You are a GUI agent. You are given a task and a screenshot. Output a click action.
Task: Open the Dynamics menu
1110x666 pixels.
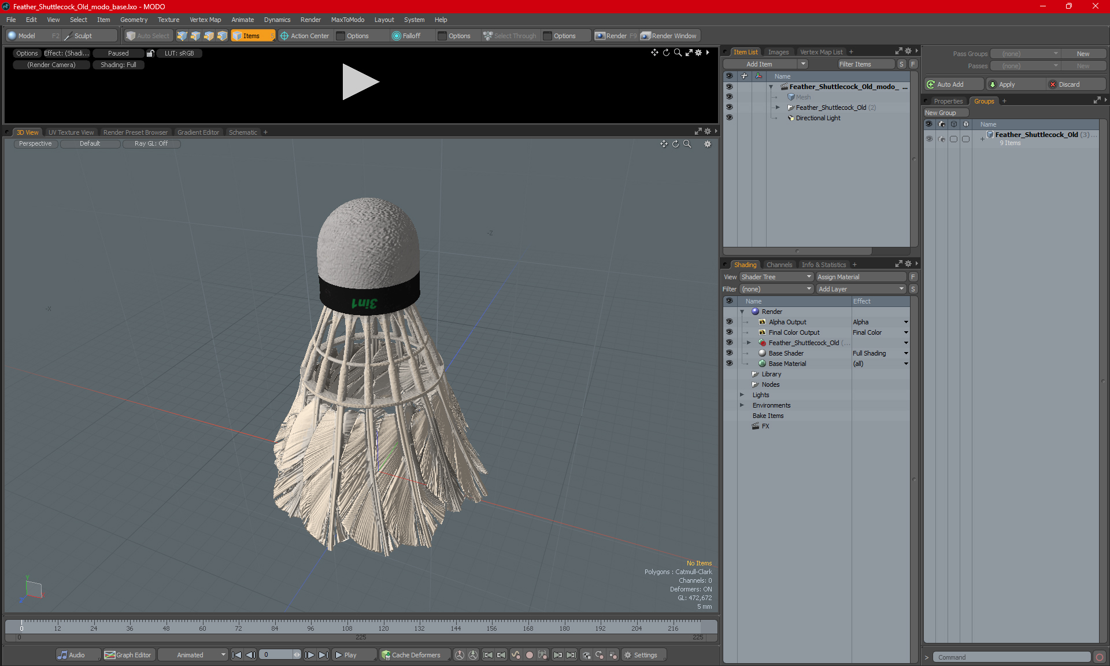[x=277, y=20]
